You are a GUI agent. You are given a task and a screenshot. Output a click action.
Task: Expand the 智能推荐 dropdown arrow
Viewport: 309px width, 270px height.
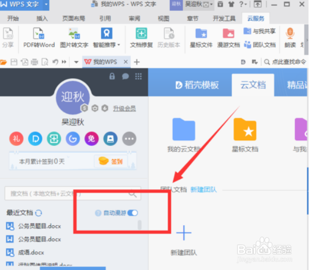[119, 45]
